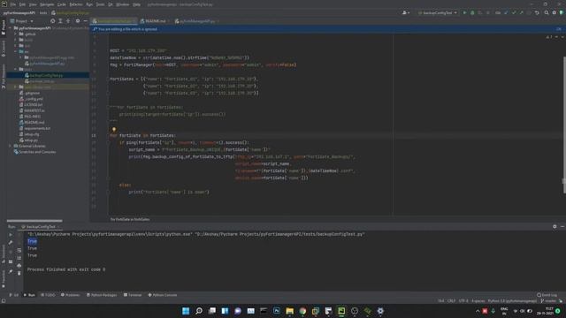
Task: Open the Python Console tool window tab
Action: coord(163,295)
